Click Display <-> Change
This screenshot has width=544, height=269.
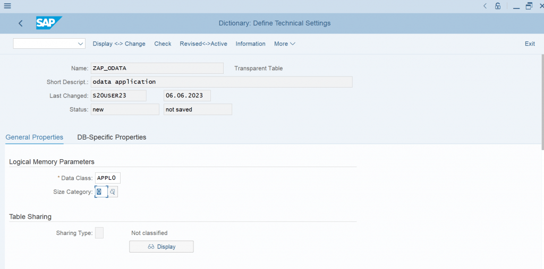[x=119, y=44]
